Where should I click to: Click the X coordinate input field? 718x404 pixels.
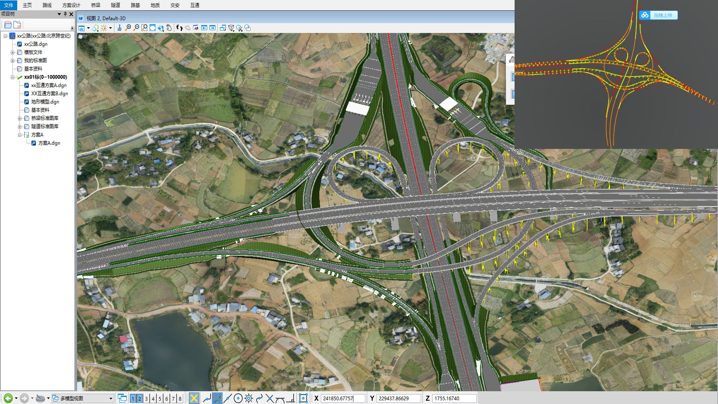coord(342,398)
